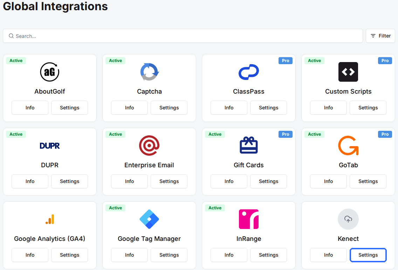
Task: Open Enterprise Email Settings
Action: point(169,181)
